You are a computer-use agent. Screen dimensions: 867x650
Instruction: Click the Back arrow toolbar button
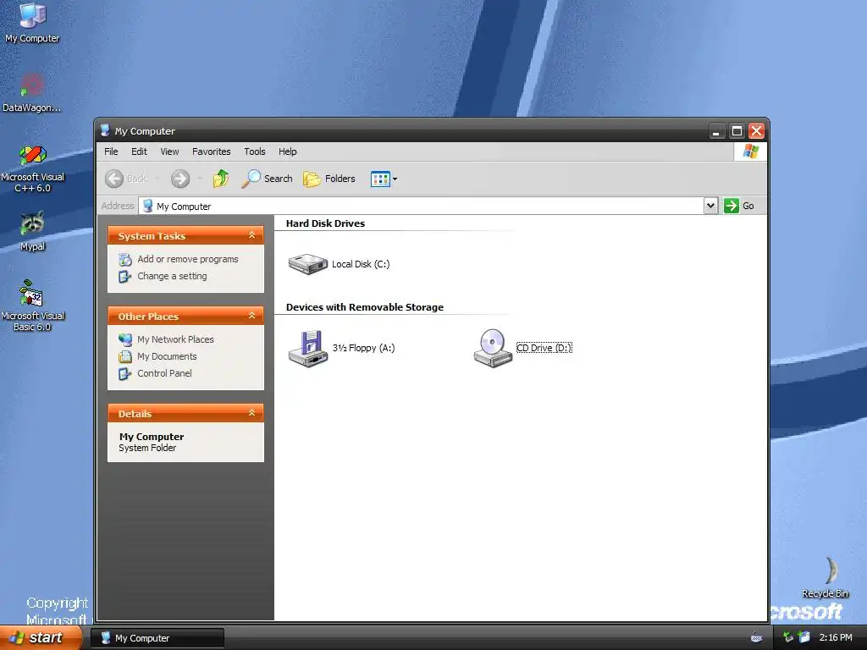[114, 179]
